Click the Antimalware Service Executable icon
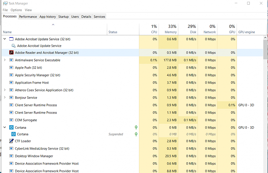 [11, 60]
